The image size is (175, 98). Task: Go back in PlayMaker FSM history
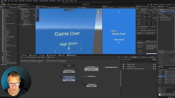click(x=21, y=57)
